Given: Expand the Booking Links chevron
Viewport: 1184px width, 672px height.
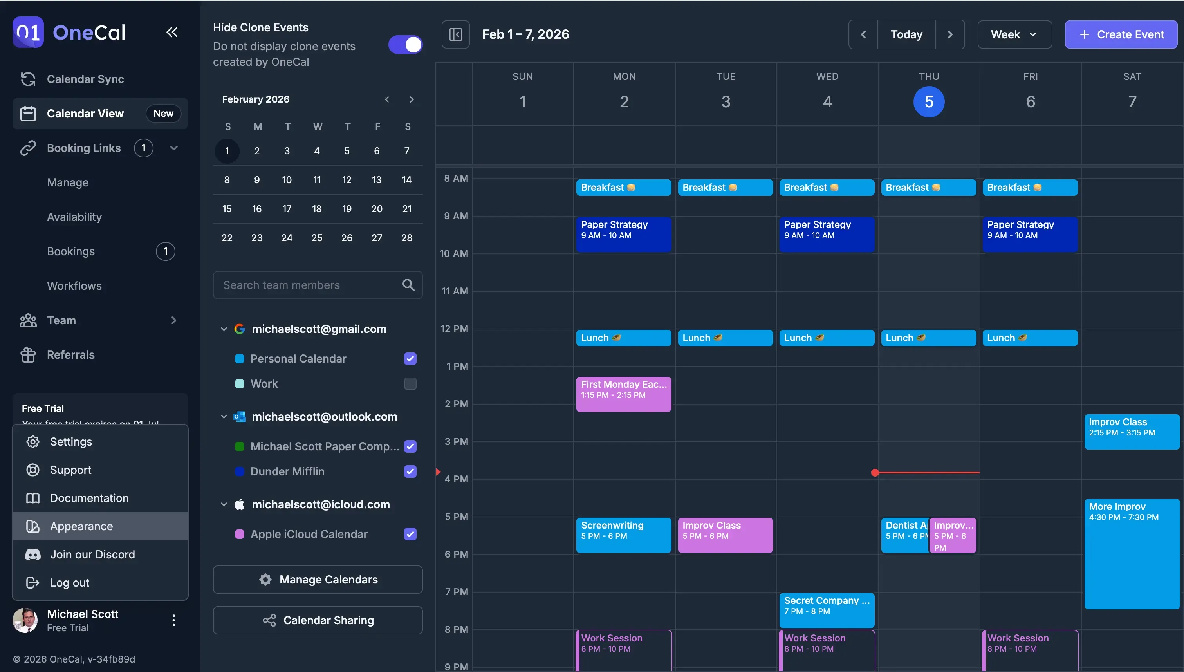Looking at the screenshot, I should coord(173,148).
